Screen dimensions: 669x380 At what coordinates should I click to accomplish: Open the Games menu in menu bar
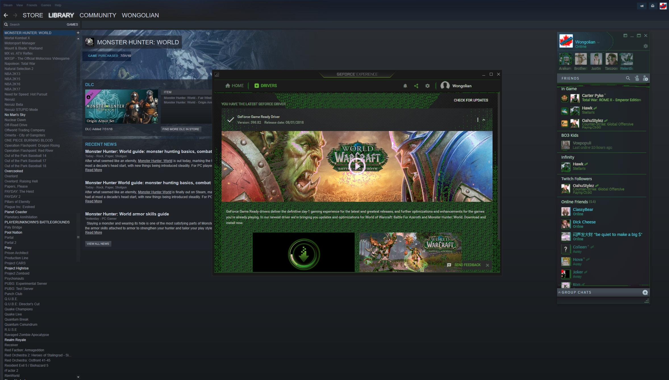point(46,5)
